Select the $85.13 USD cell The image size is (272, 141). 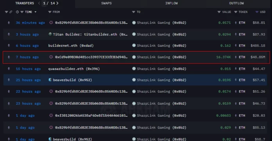click(259, 128)
